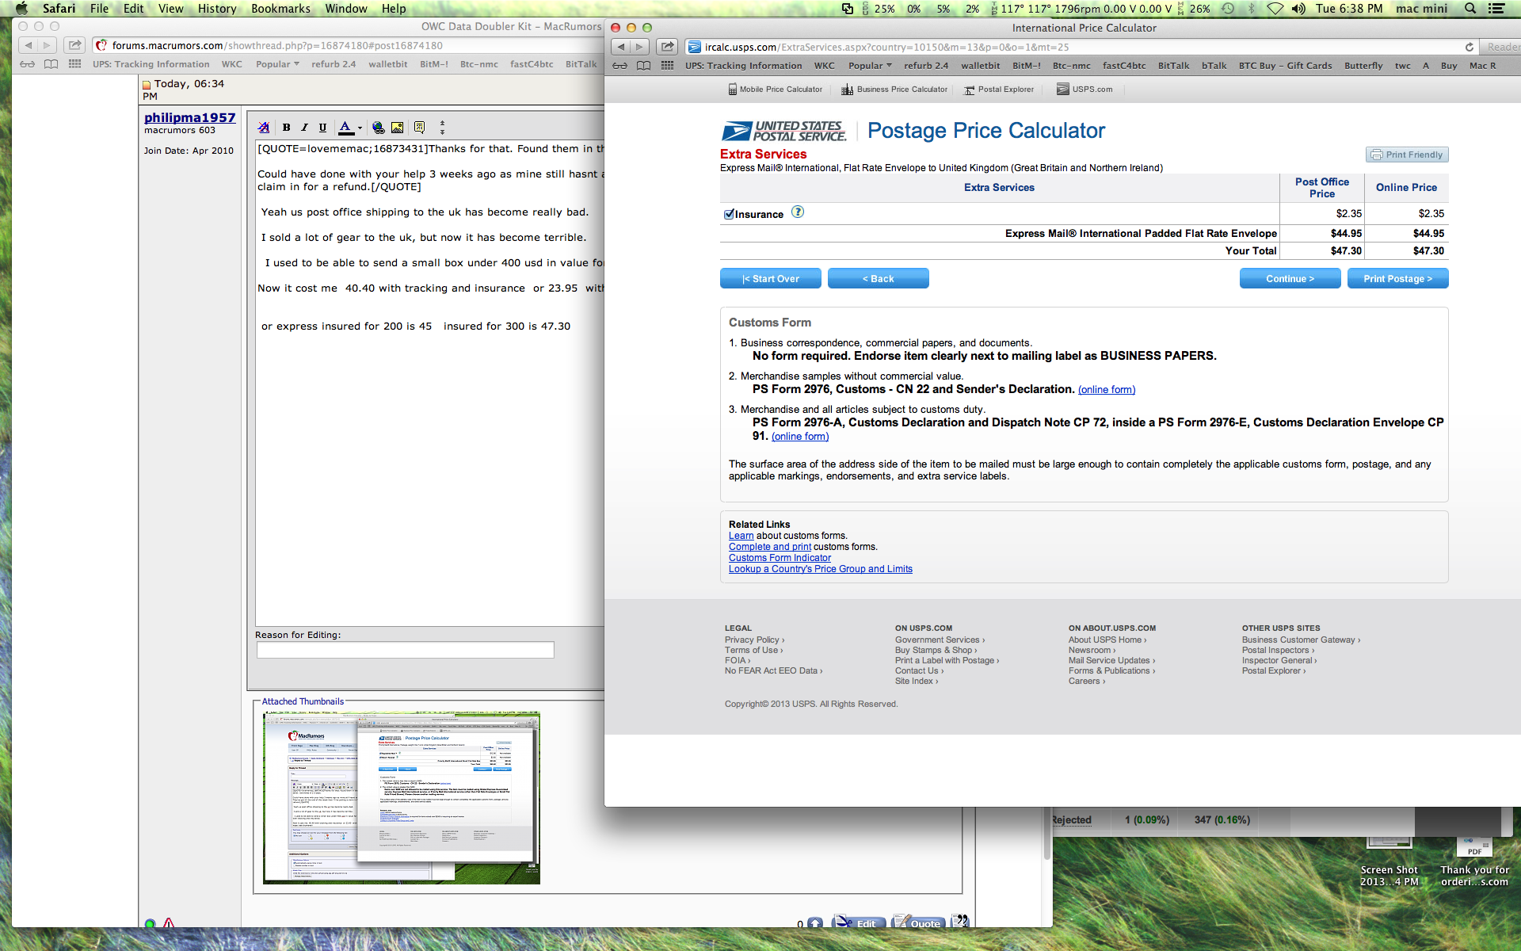This screenshot has height=951, width=1521.
Task: Click the Print Postage button
Action: (x=1398, y=278)
